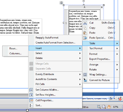
Task: Click the Paste clipboard icon
Action: coord(85,33)
